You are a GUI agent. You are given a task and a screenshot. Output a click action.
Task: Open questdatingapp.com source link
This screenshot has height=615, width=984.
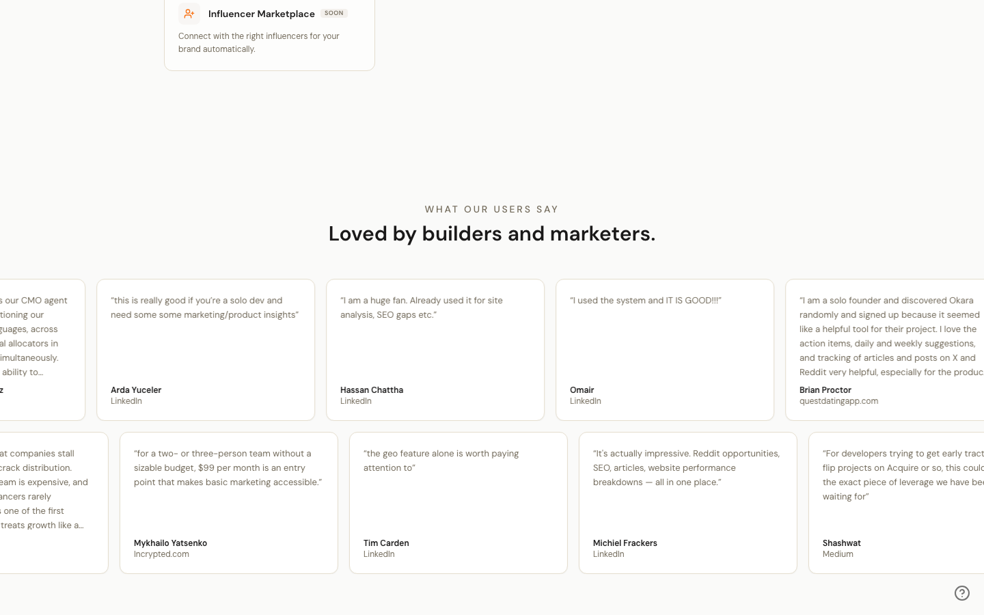(x=839, y=401)
